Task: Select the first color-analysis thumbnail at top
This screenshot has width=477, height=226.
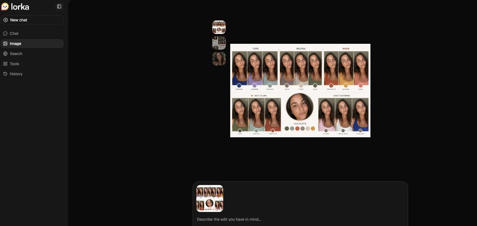Action: click(219, 27)
